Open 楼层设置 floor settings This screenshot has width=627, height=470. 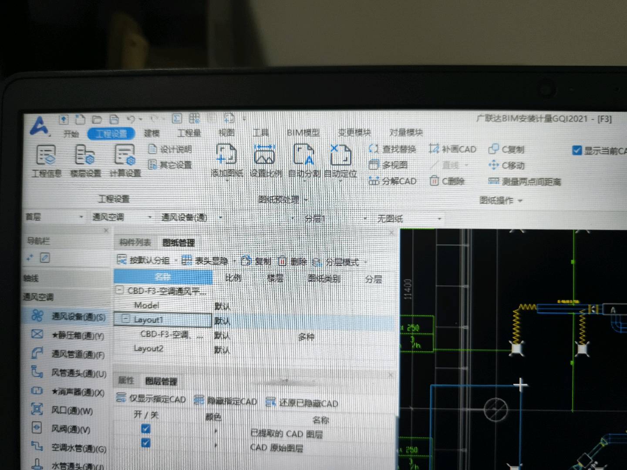tap(85, 161)
